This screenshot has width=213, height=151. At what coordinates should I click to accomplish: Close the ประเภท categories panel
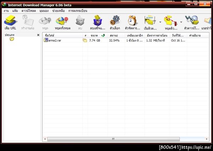[x=38, y=35]
